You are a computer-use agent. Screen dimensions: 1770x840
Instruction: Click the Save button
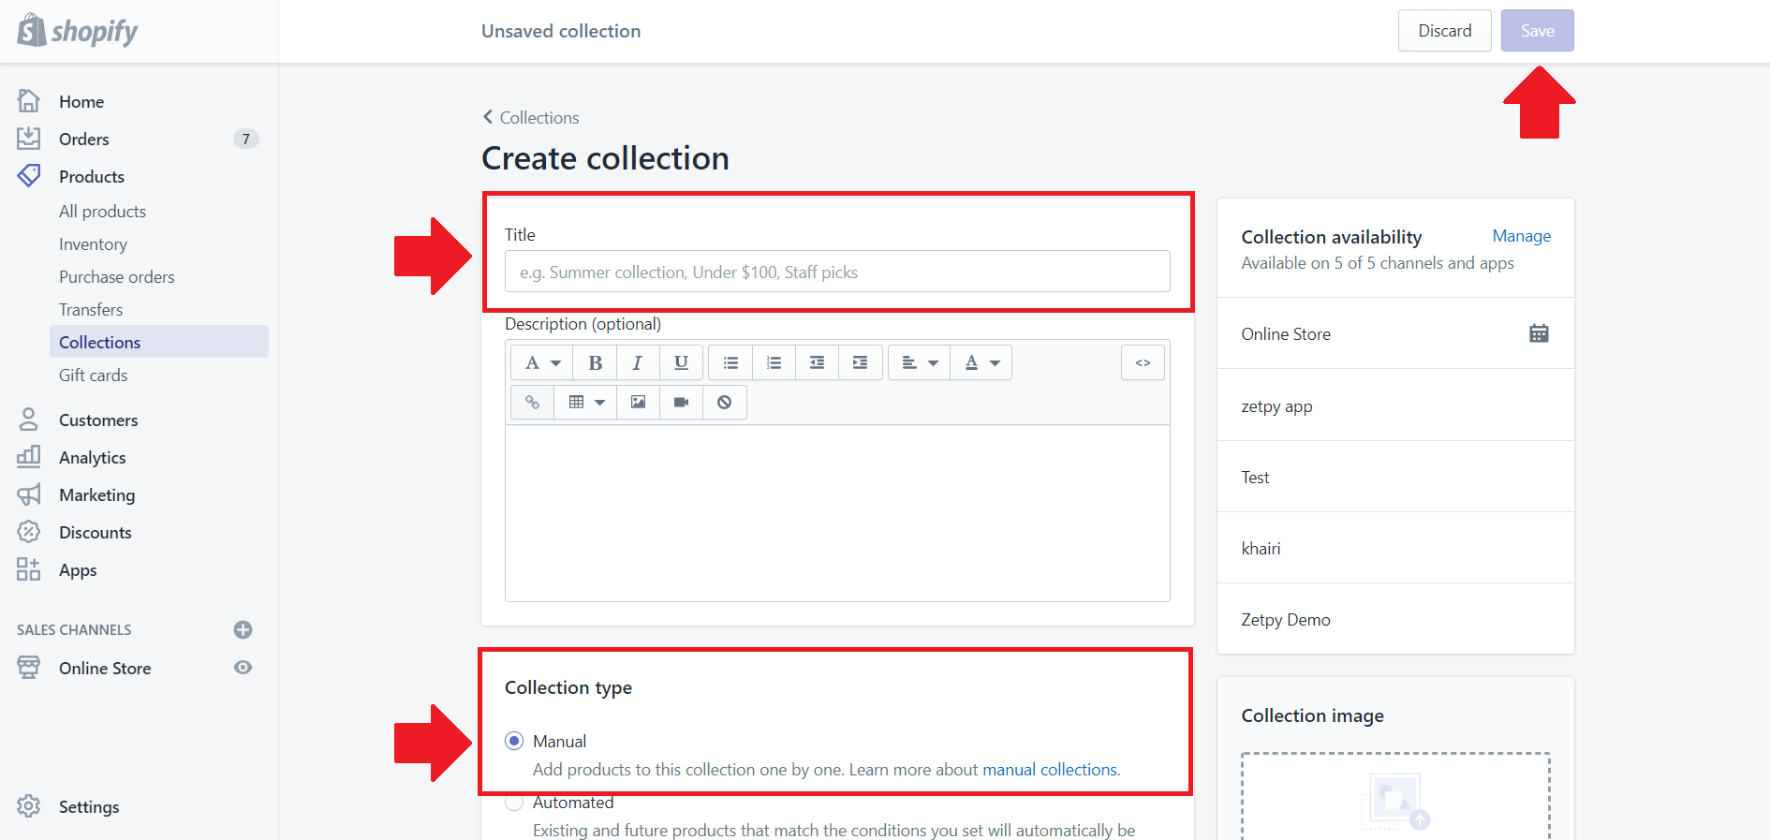pyautogui.click(x=1538, y=31)
